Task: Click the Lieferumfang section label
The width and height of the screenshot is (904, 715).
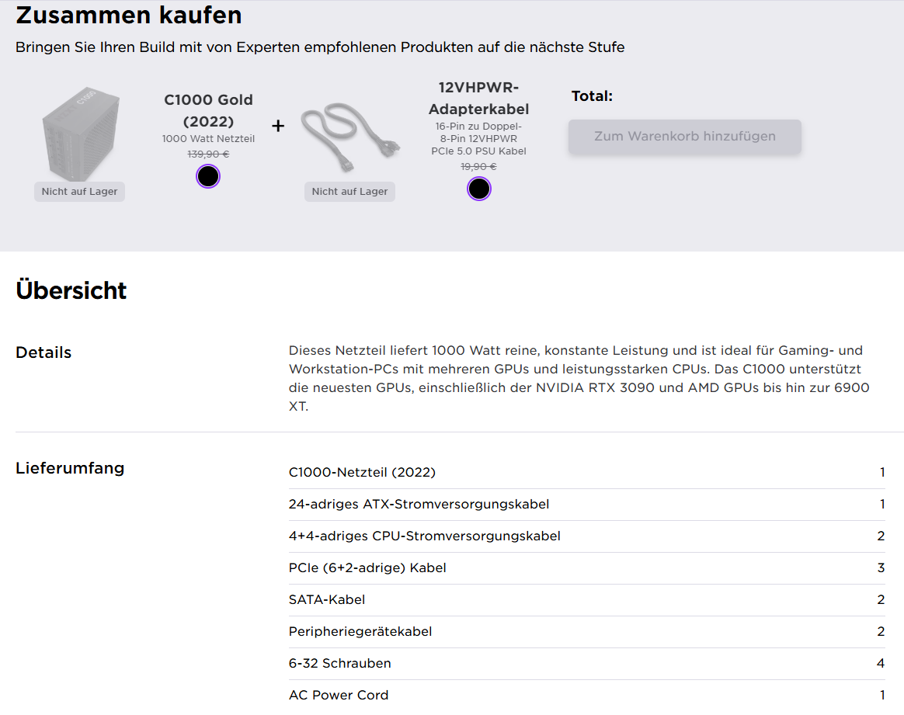Action: point(71,468)
